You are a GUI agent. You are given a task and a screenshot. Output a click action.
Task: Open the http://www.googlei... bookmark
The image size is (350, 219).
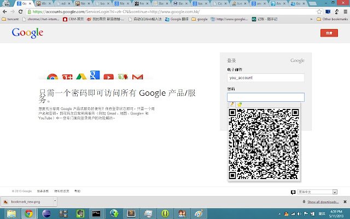[x=230, y=19]
